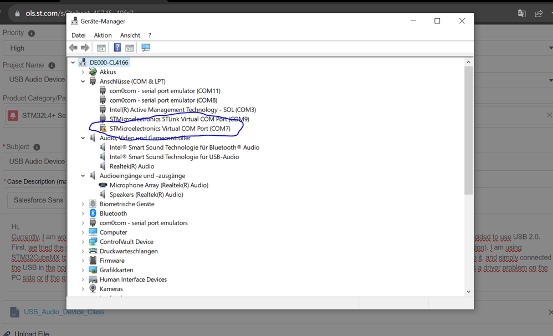Viewport: 553px width, 336px height.
Task: Collapse Audio, Video und Gamecontroller category
Action: (x=83, y=138)
